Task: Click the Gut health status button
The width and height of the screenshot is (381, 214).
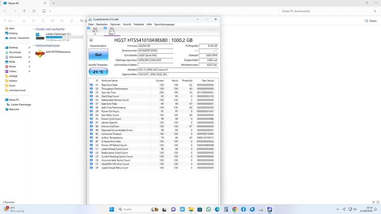Action: [98, 55]
